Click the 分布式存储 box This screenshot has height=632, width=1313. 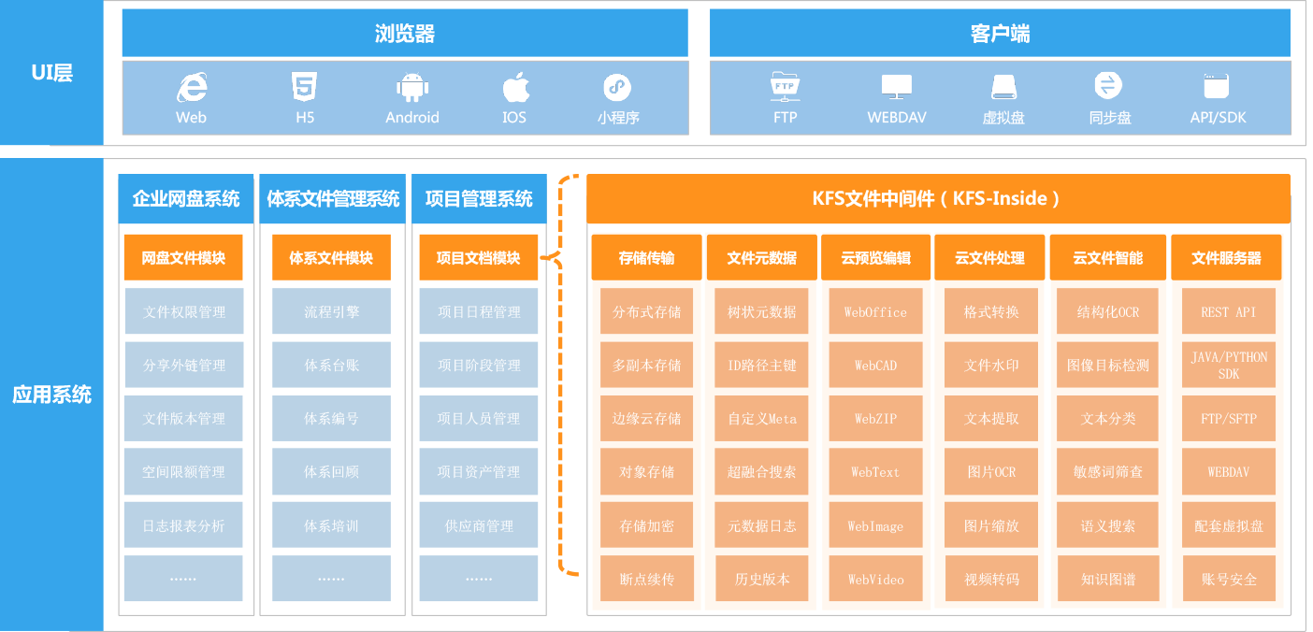click(x=647, y=312)
